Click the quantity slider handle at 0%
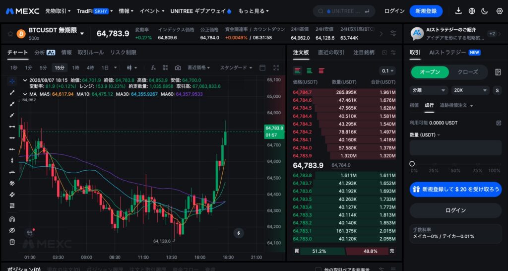This screenshot has height=271, width=508. coord(412,164)
